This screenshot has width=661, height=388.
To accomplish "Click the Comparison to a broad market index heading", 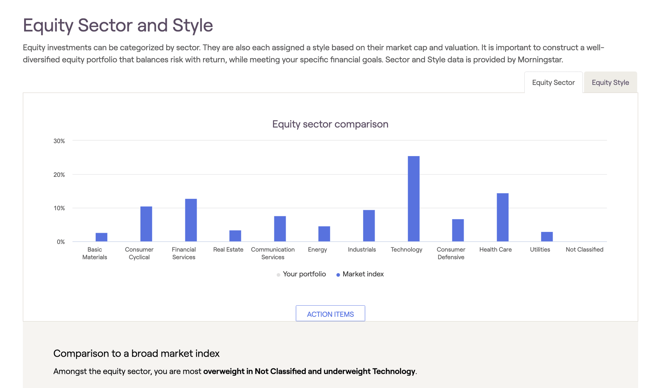I will pos(136,353).
